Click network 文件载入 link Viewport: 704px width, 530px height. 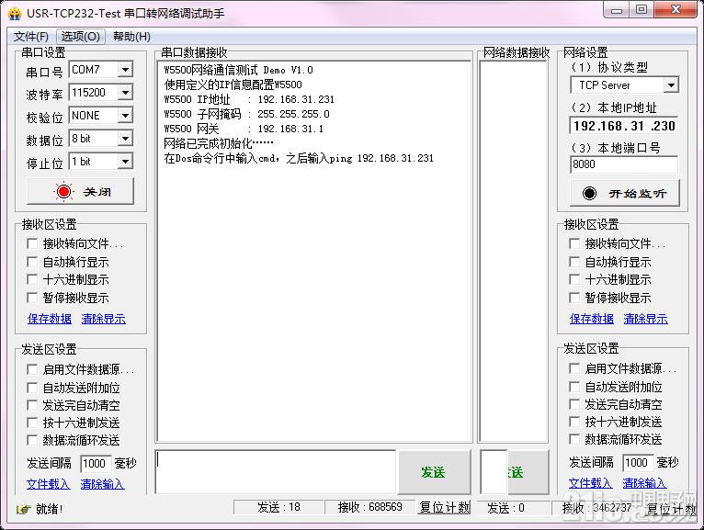click(x=591, y=483)
